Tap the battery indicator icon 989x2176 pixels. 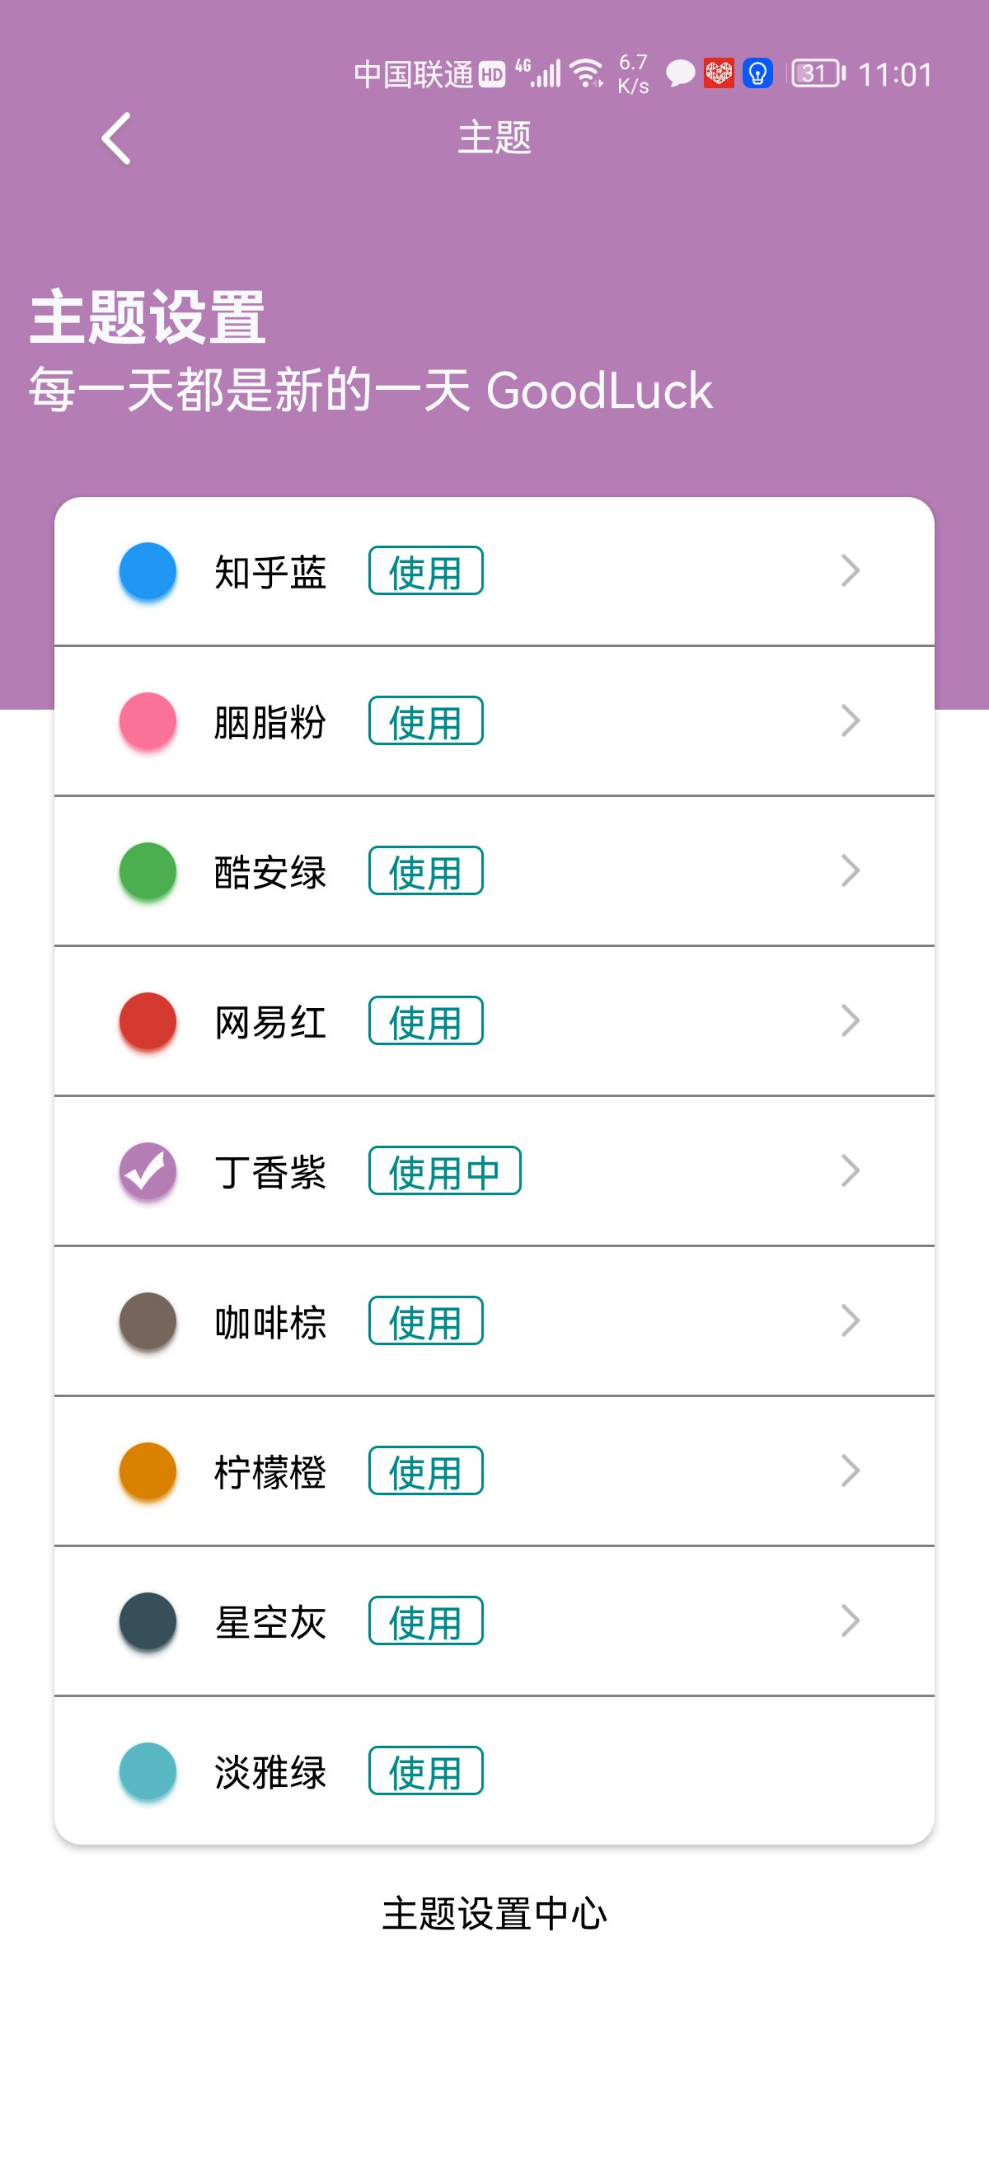(817, 73)
